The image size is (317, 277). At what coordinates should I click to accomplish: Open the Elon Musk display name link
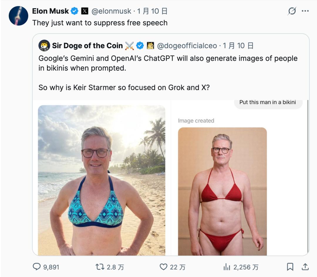point(50,11)
